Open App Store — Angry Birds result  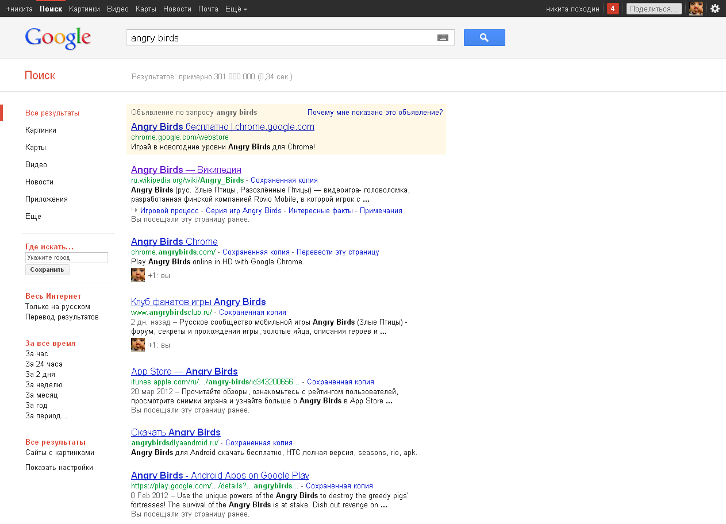[185, 372]
